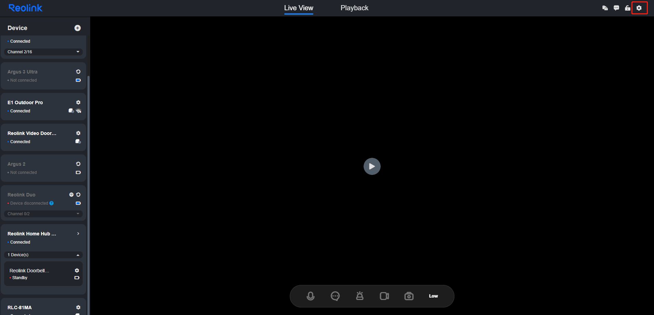
Task: Select the Argus 2 device
Action: pyautogui.click(x=43, y=168)
